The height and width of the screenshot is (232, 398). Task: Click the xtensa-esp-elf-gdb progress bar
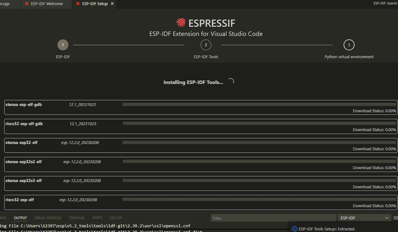coord(259,104)
